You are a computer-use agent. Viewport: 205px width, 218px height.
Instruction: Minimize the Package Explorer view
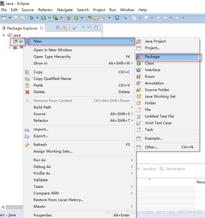(89, 27)
